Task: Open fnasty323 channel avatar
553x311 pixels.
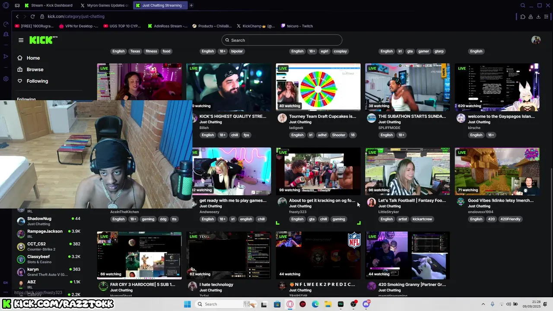Action: pos(282,202)
